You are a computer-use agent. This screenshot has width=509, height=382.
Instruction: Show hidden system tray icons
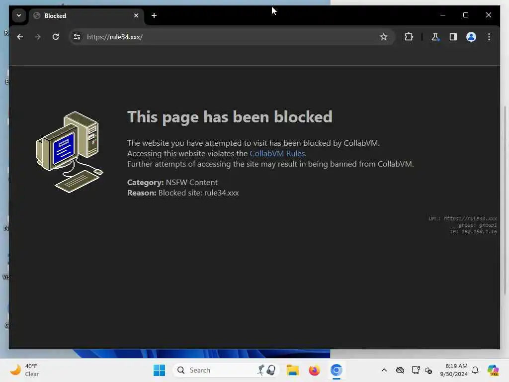pyautogui.click(x=384, y=370)
